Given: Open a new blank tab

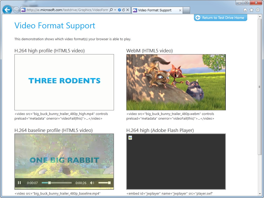Looking at the screenshot, I should tap(186, 10).
